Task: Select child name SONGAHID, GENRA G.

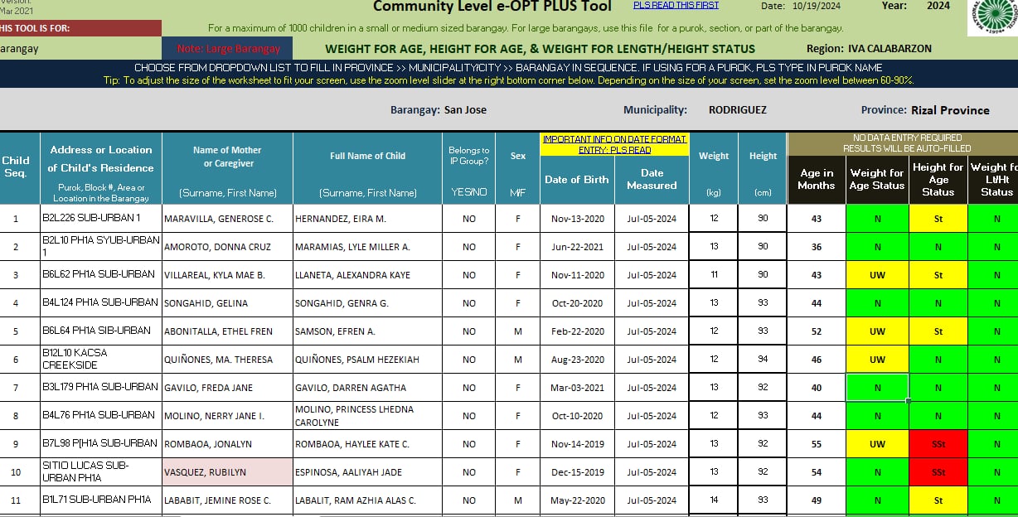Action: pos(368,303)
